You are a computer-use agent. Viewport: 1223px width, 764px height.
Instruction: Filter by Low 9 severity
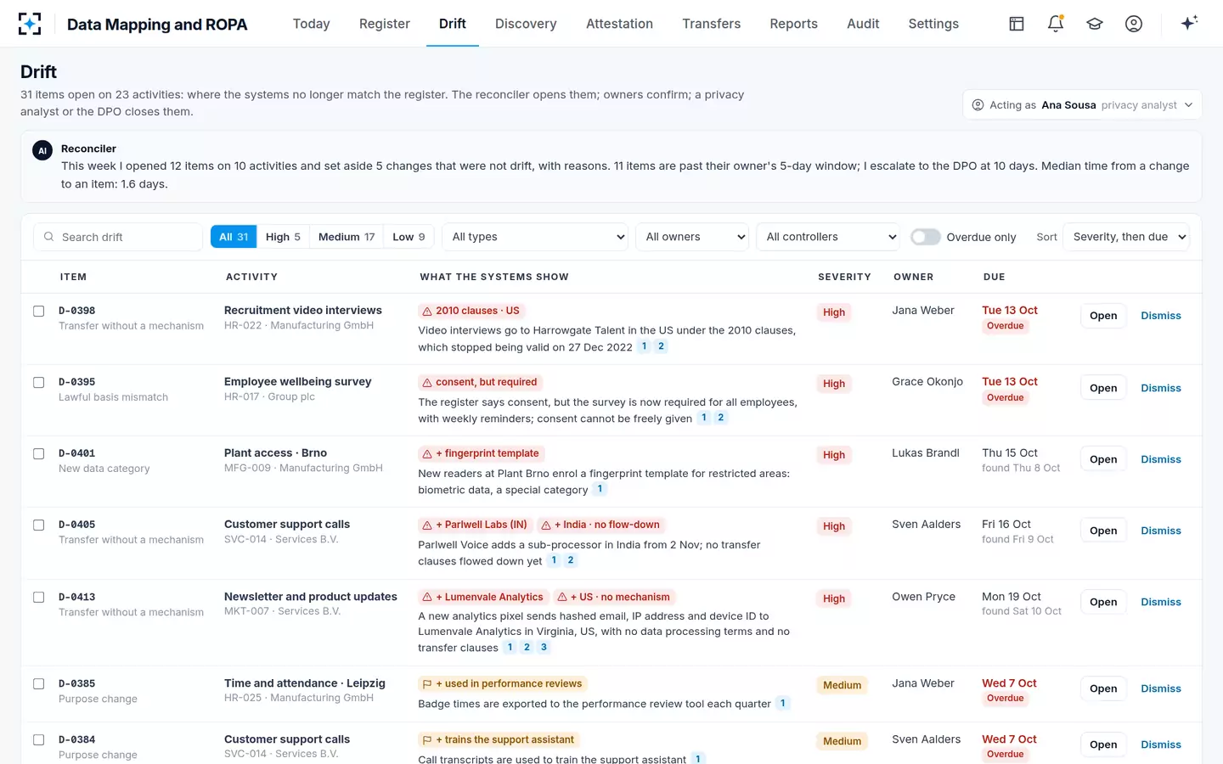click(x=409, y=237)
